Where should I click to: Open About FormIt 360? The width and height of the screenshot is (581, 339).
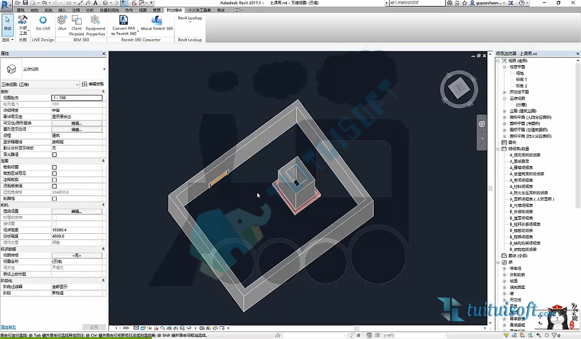157,23
